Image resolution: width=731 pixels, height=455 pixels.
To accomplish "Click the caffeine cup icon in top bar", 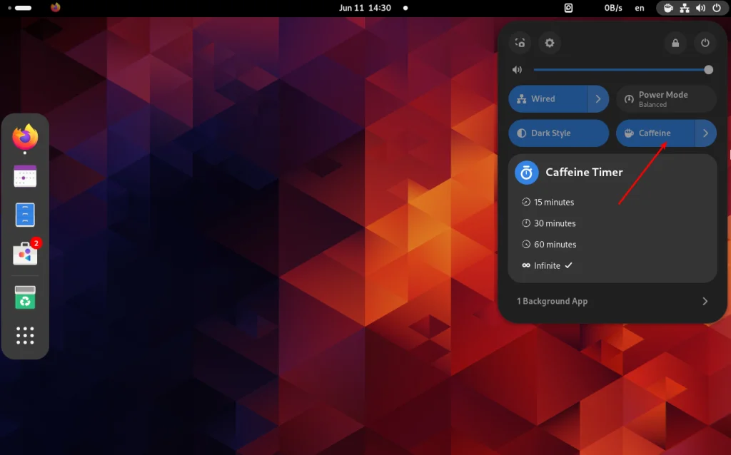I will (x=668, y=8).
